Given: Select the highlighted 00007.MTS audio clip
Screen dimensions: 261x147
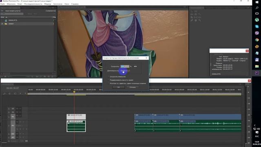Looking at the screenshot, I should (x=76, y=126).
